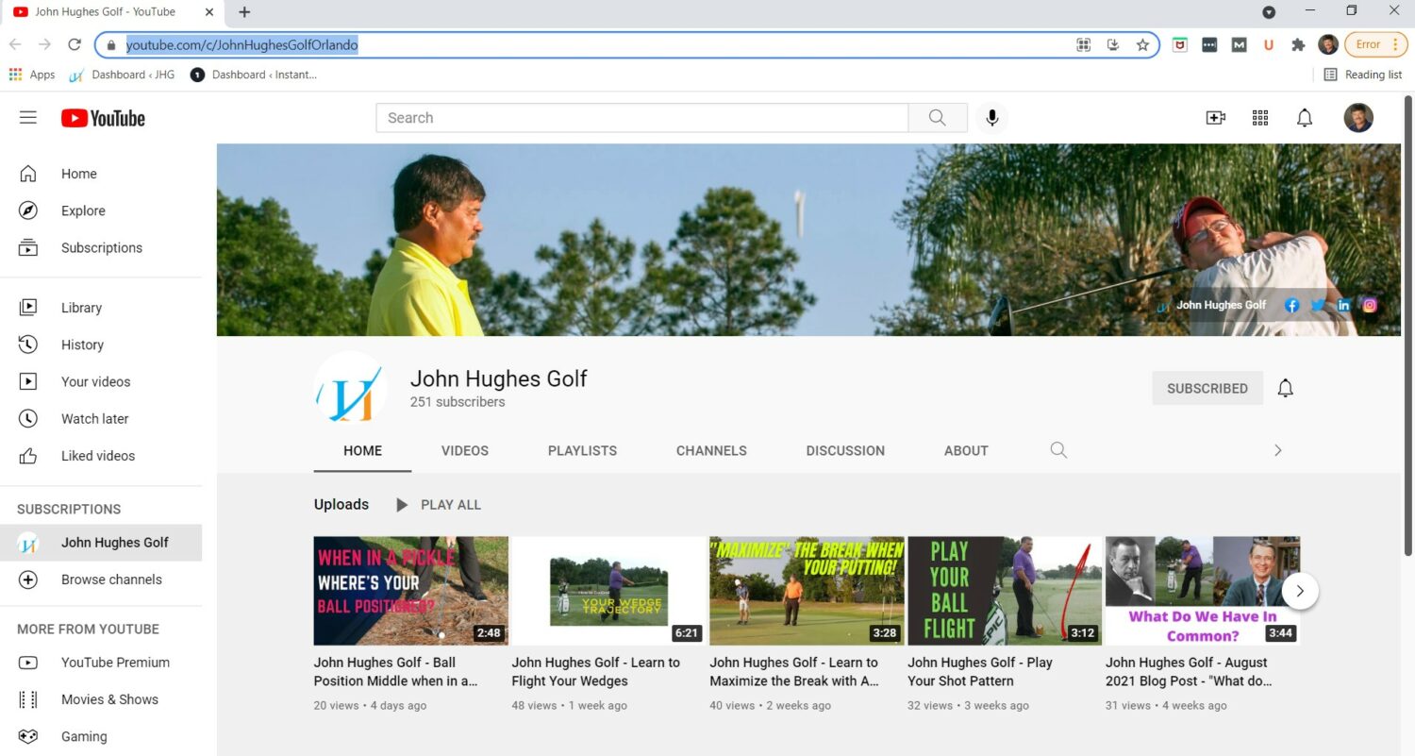Click the QR code icon in address bar

coord(1083,44)
